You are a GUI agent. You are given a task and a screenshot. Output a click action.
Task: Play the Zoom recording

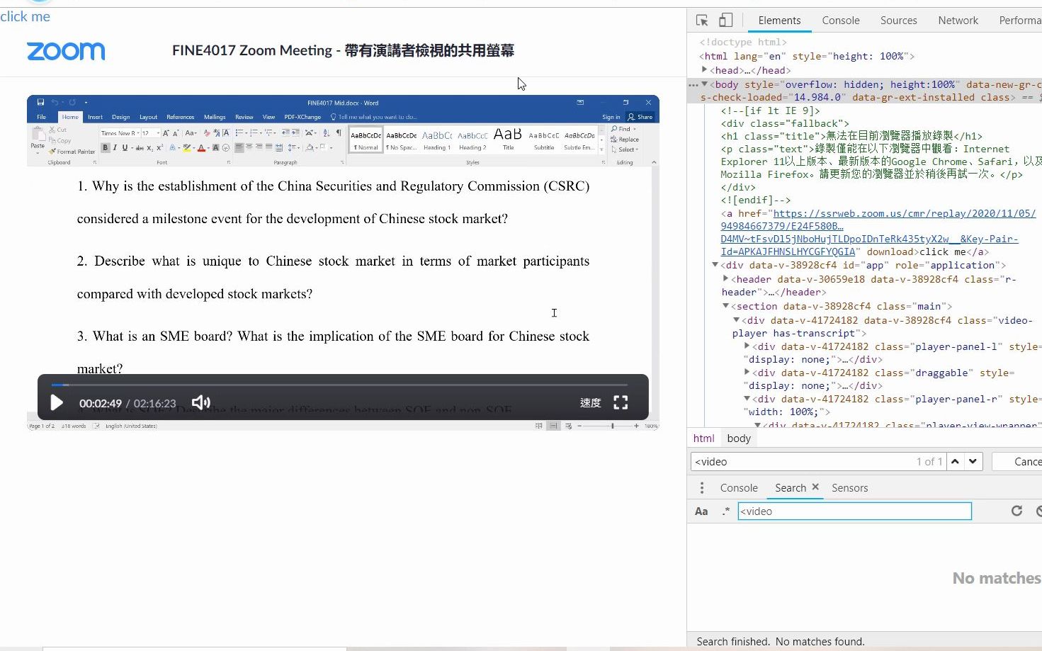pos(57,403)
